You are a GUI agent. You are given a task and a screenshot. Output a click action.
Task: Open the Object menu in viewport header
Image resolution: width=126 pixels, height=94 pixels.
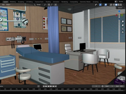coord(8,5)
